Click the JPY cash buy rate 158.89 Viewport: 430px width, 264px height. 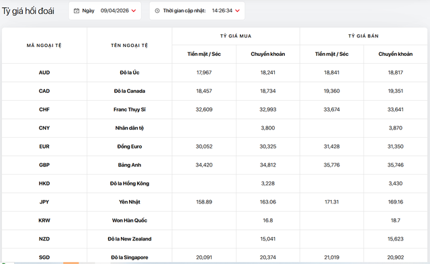[204, 202]
